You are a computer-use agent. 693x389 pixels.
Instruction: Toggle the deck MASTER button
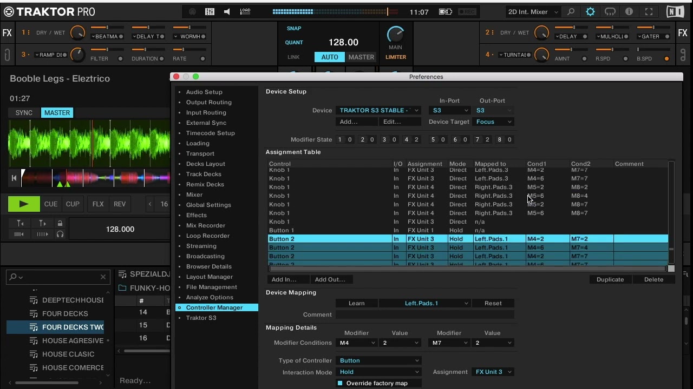click(x=57, y=113)
